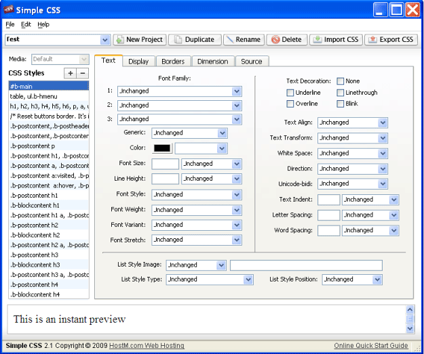The height and width of the screenshot is (354, 424).
Task: Select the .b-postcontent h3 style
Action: (x=49, y=255)
